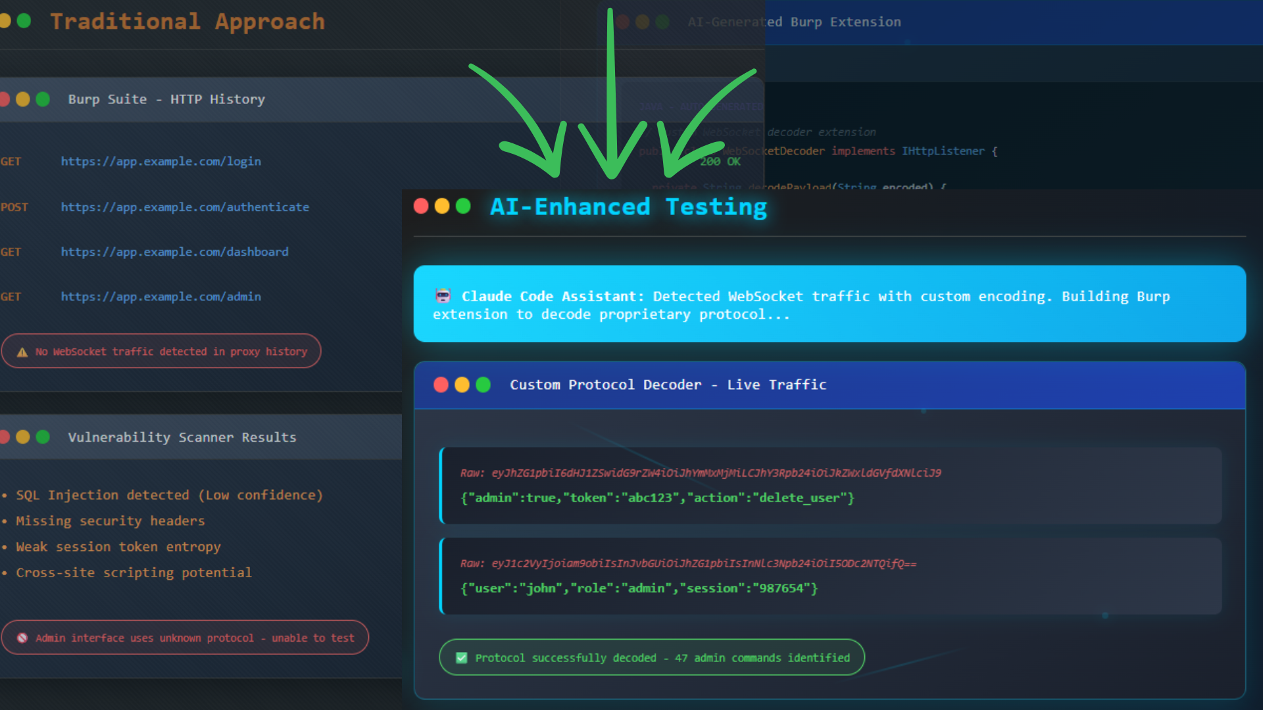
Task: Select the GET method of the dashboard request
Action: click(11, 252)
